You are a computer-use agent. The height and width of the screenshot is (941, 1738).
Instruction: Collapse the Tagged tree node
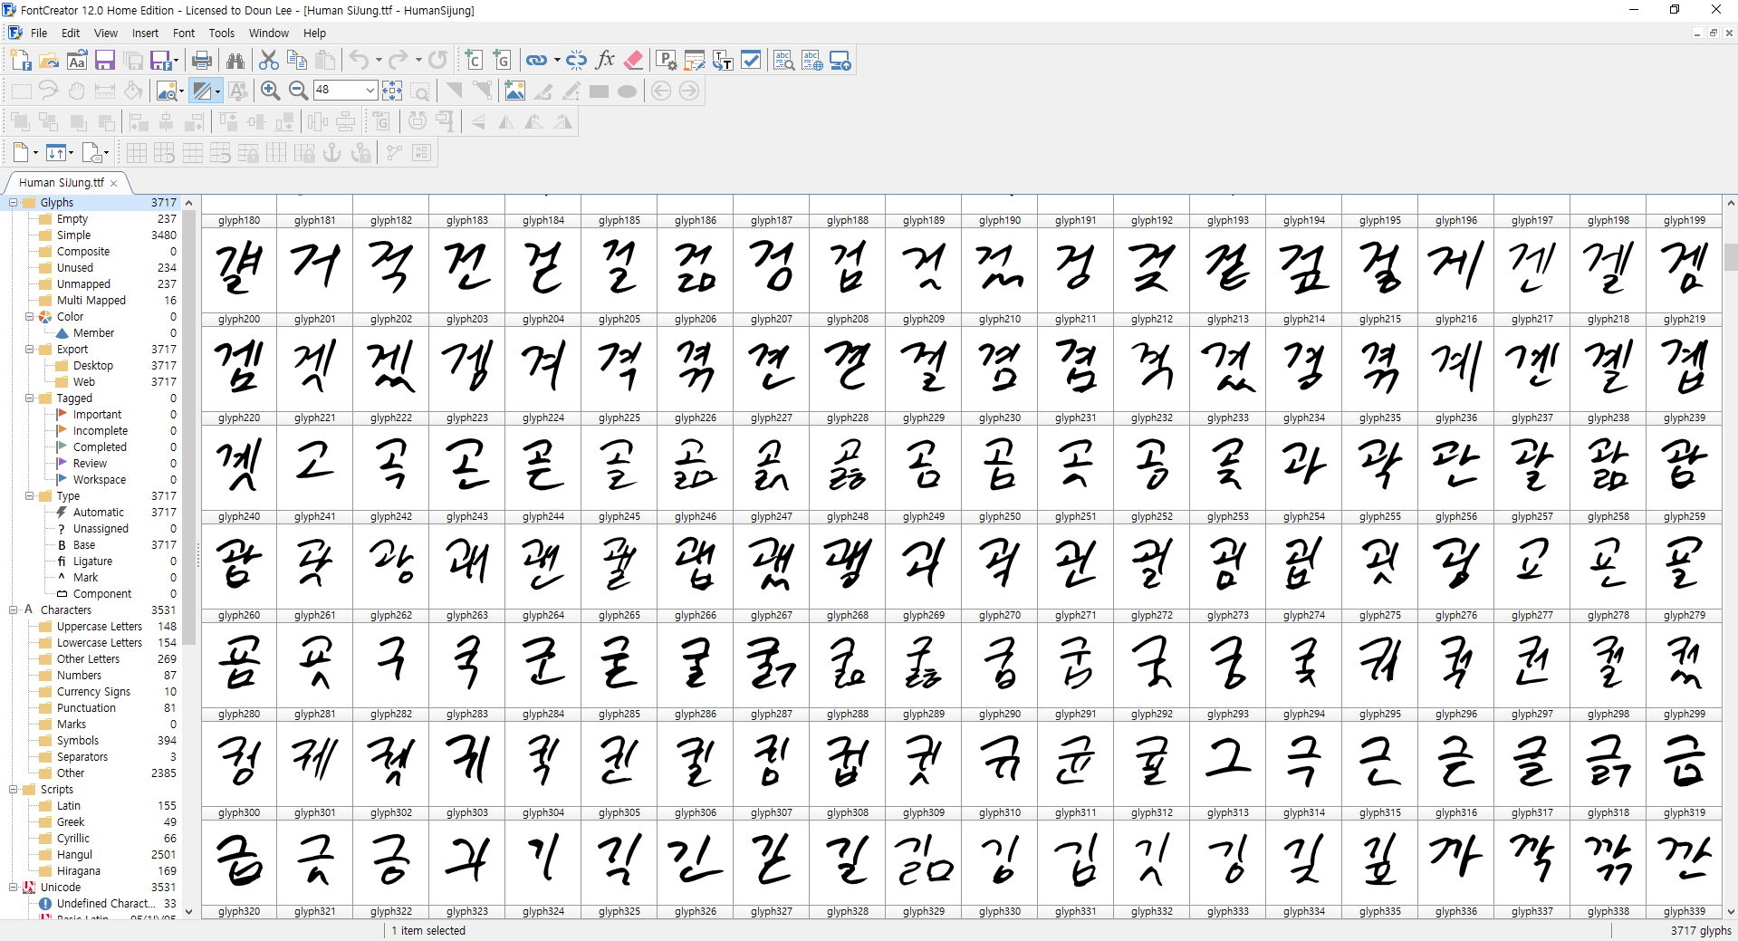[x=30, y=398]
